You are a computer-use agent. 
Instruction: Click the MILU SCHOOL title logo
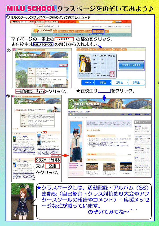(x=31, y=9)
